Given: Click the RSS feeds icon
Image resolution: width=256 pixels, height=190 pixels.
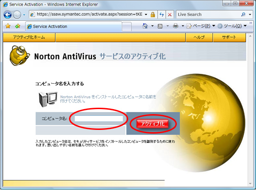Looking at the screenshot, I should click(160, 26).
